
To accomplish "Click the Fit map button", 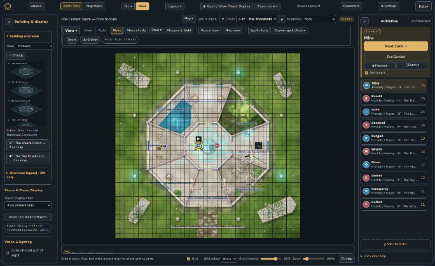I will coord(347,259).
